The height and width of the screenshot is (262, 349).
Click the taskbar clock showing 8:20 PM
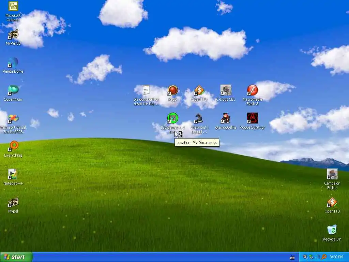click(x=336, y=257)
